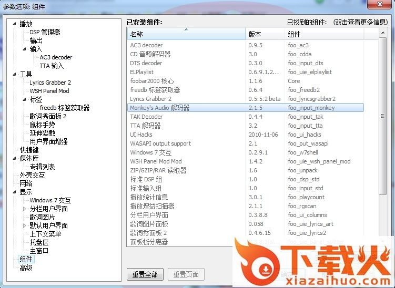Click 重置全部 button
This screenshot has width=395, height=288.
[145, 274]
